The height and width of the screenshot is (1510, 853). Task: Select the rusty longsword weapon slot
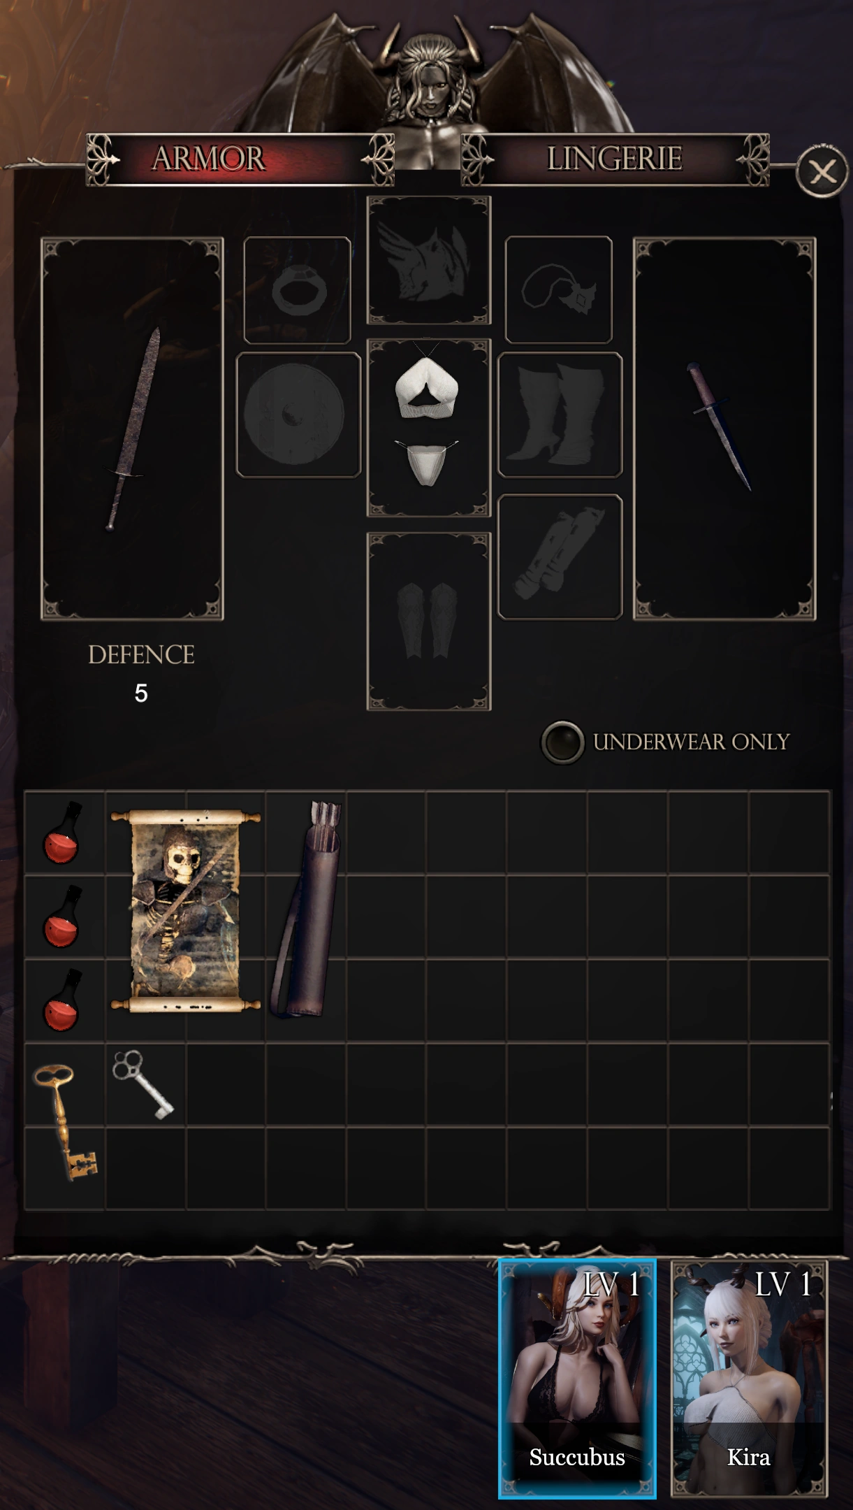pos(133,429)
